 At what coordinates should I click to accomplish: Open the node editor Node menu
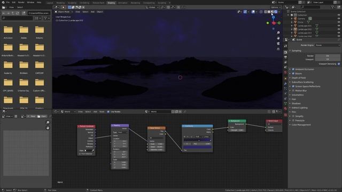tap(102, 111)
